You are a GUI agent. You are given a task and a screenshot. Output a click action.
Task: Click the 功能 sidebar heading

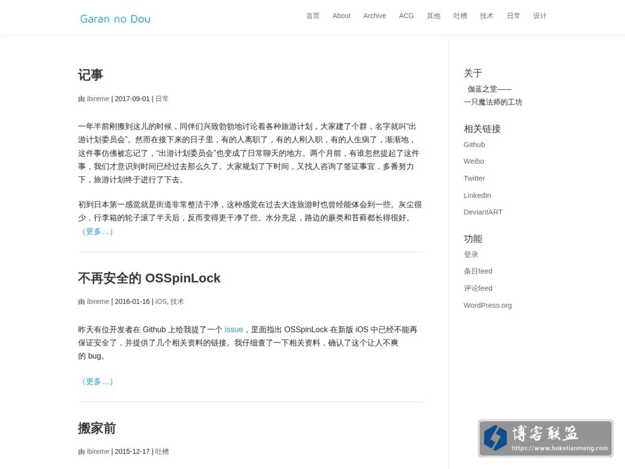(x=473, y=239)
